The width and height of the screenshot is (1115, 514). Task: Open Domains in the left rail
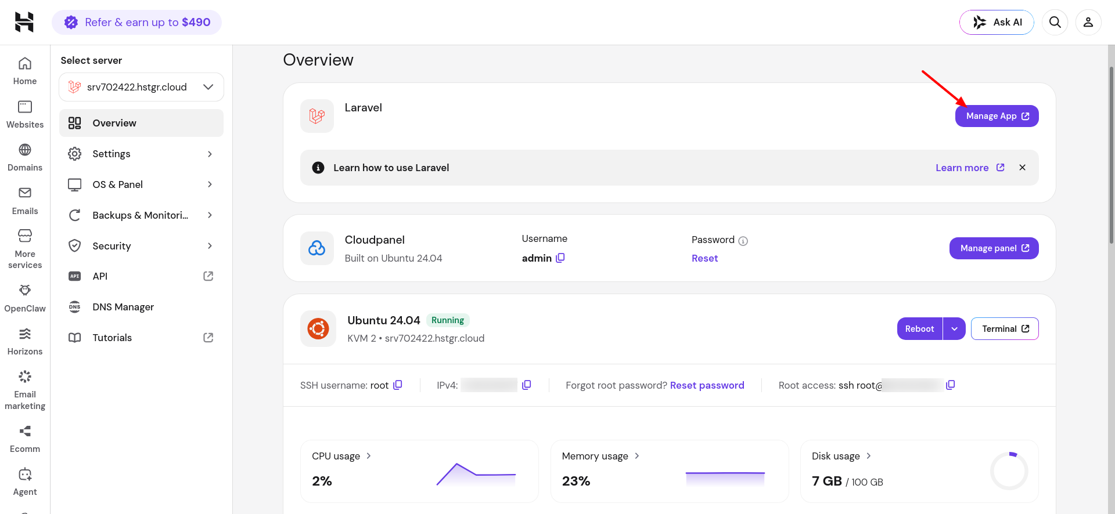[25, 158]
